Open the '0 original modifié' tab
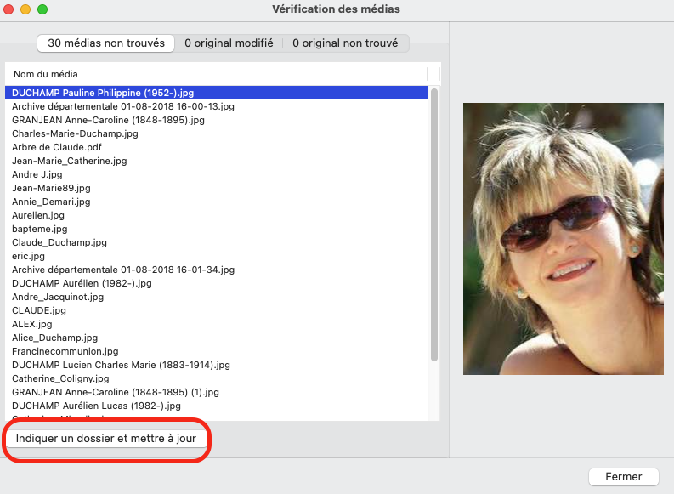The width and height of the screenshot is (674, 494). (229, 43)
